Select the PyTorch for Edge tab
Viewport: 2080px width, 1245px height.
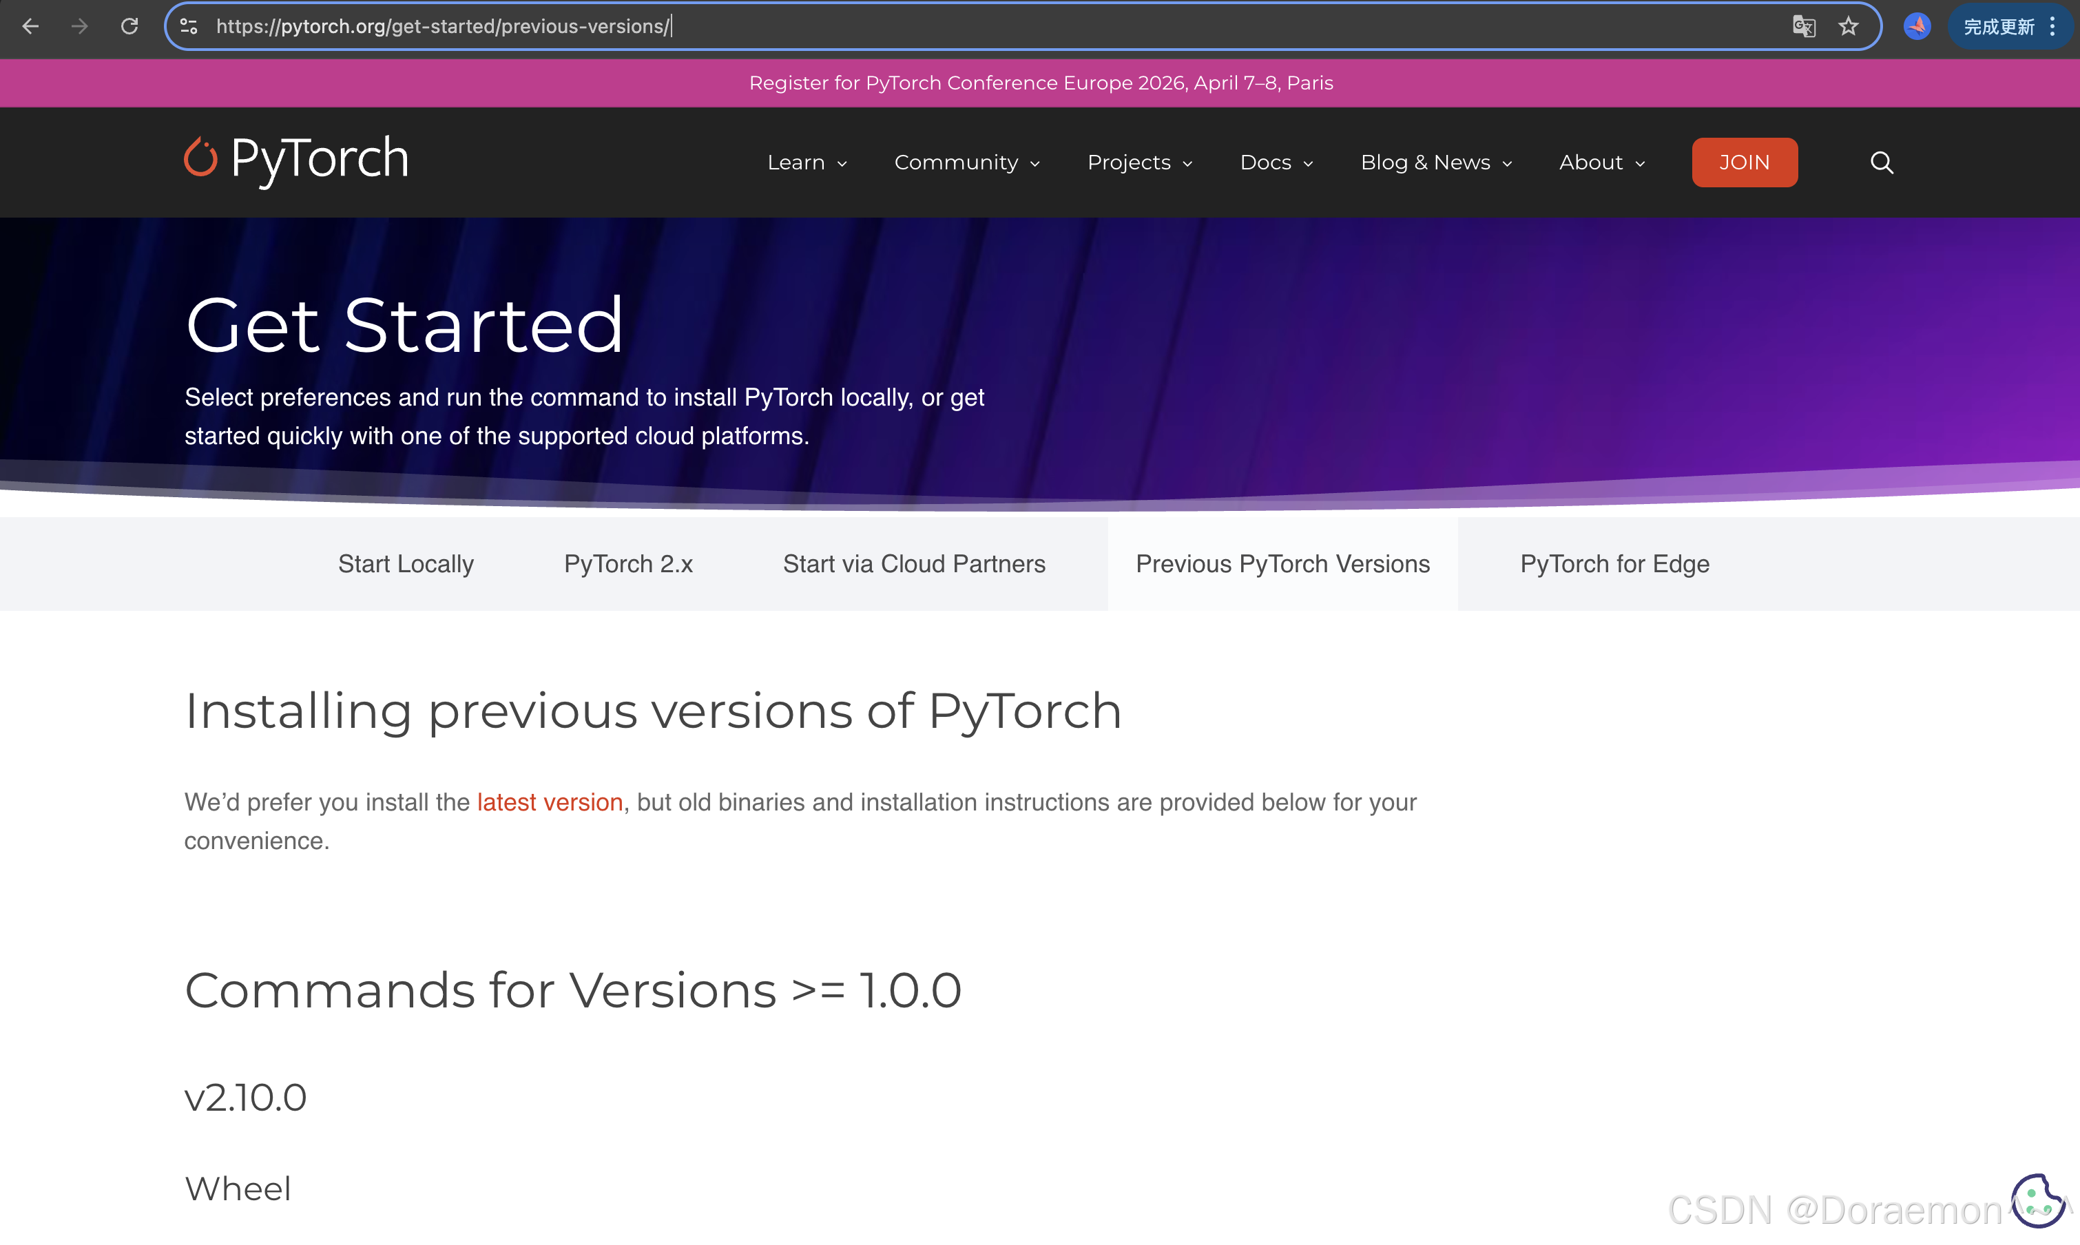coord(1614,564)
